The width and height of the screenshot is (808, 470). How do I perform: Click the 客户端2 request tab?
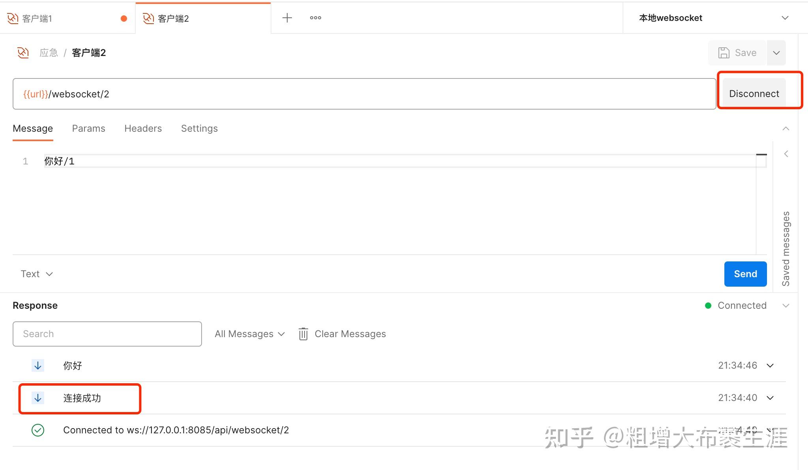coord(203,18)
